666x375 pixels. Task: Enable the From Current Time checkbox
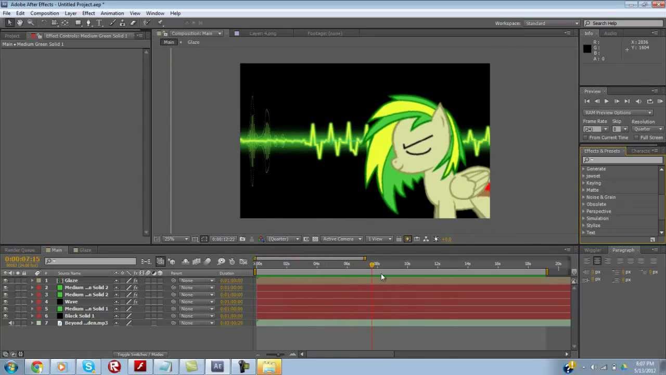tap(585, 137)
